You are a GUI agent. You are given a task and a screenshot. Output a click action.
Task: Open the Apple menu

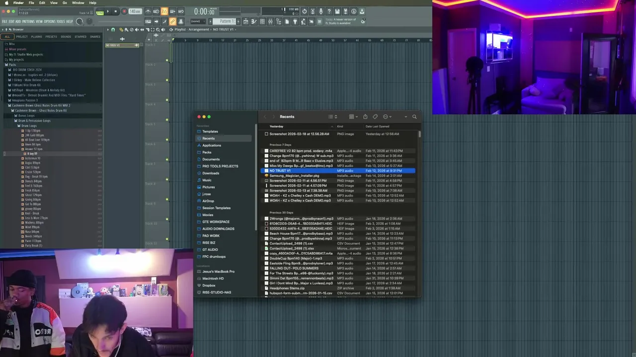(x=6, y=3)
